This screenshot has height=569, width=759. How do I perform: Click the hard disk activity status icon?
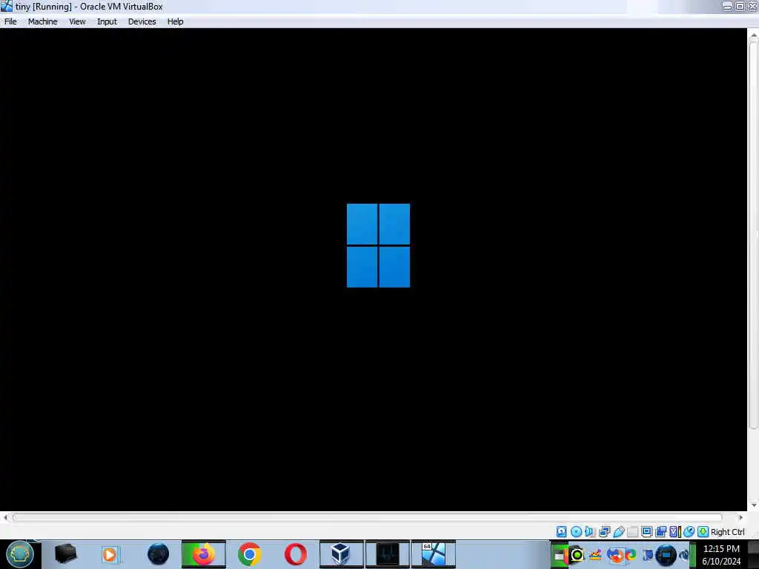coord(562,532)
